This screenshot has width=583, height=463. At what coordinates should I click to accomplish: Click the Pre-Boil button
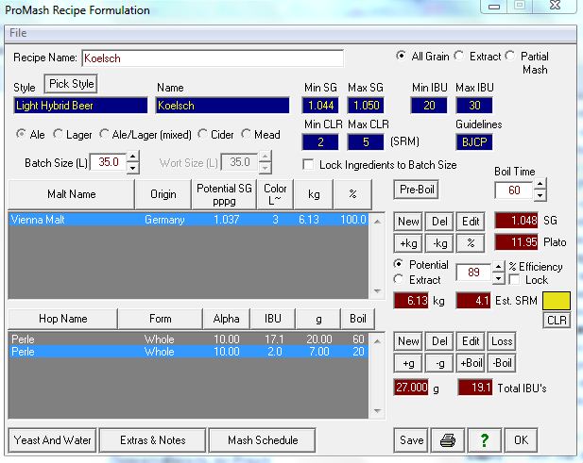click(415, 189)
